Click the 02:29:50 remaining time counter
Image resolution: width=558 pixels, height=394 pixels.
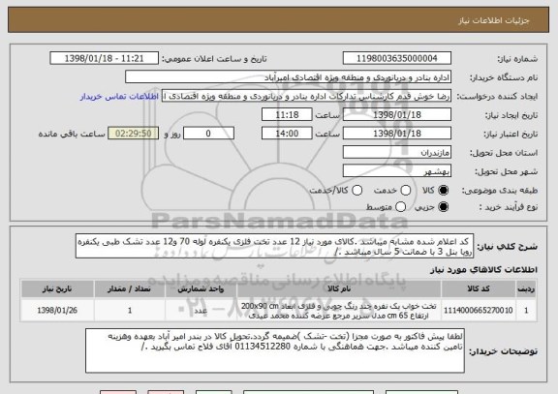click(x=134, y=134)
